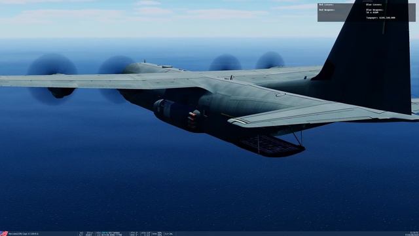Screen dimensions: 419x236
Task: Click the US flag icon in status bar
Action: (4, 233)
